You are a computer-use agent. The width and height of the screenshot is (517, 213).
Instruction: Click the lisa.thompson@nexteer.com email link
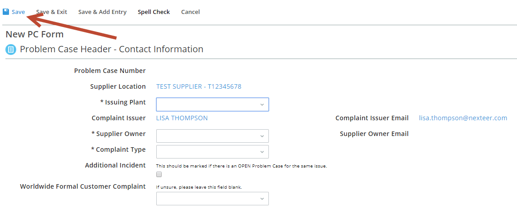click(463, 118)
